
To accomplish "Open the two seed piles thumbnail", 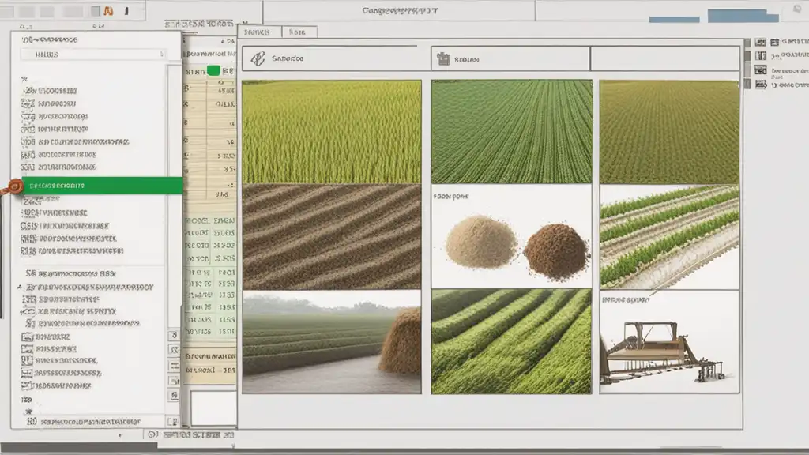I will point(511,237).
